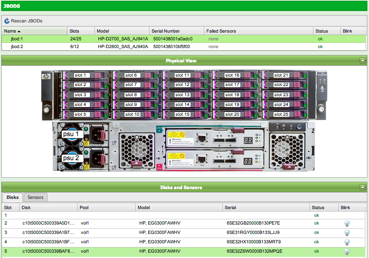Select slot 18 drive bay
Viewport: 369px width, 258px height.
pyautogui.click(x=232, y=95)
